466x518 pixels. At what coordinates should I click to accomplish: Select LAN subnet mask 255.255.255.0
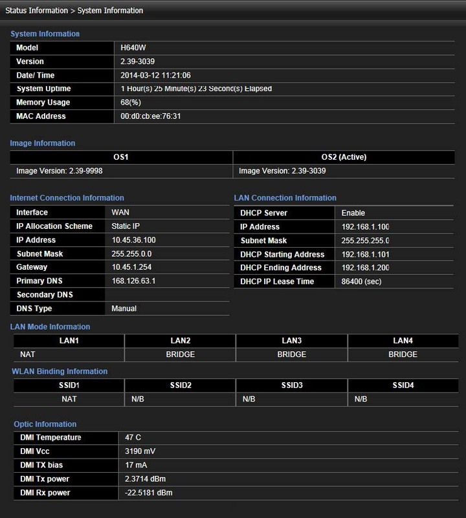point(366,241)
